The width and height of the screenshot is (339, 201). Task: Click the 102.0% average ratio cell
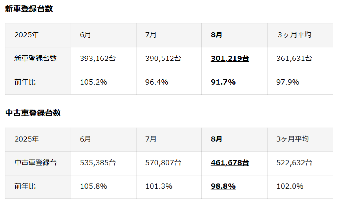(300, 187)
